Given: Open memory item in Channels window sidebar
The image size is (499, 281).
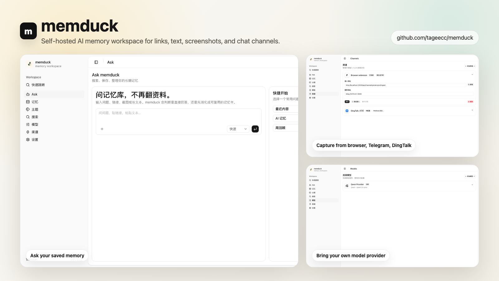Looking at the screenshot, I should click(x=323, y=79).
